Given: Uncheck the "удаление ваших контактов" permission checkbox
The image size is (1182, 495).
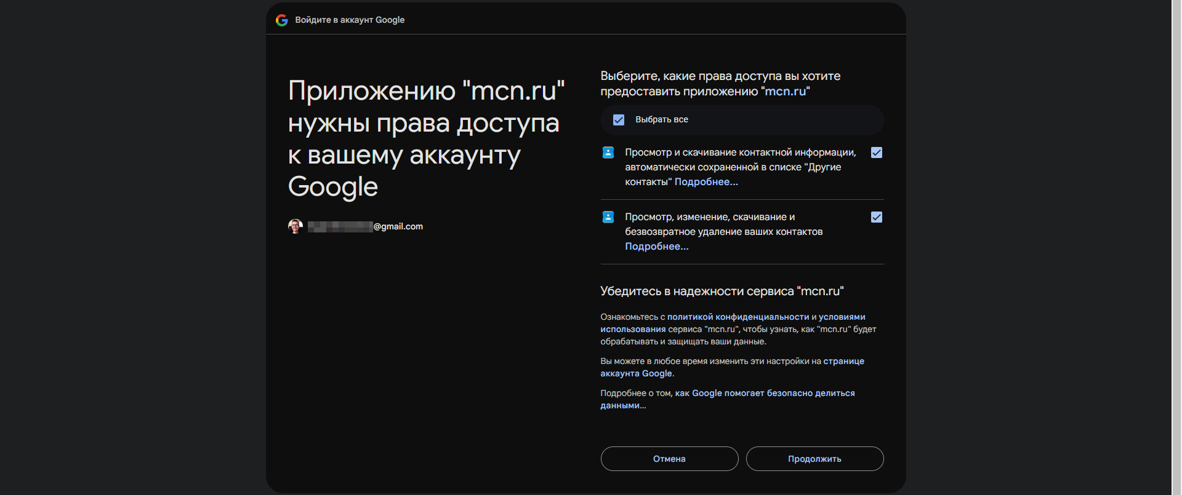Looking at the screenshot, I should point(877,217).
